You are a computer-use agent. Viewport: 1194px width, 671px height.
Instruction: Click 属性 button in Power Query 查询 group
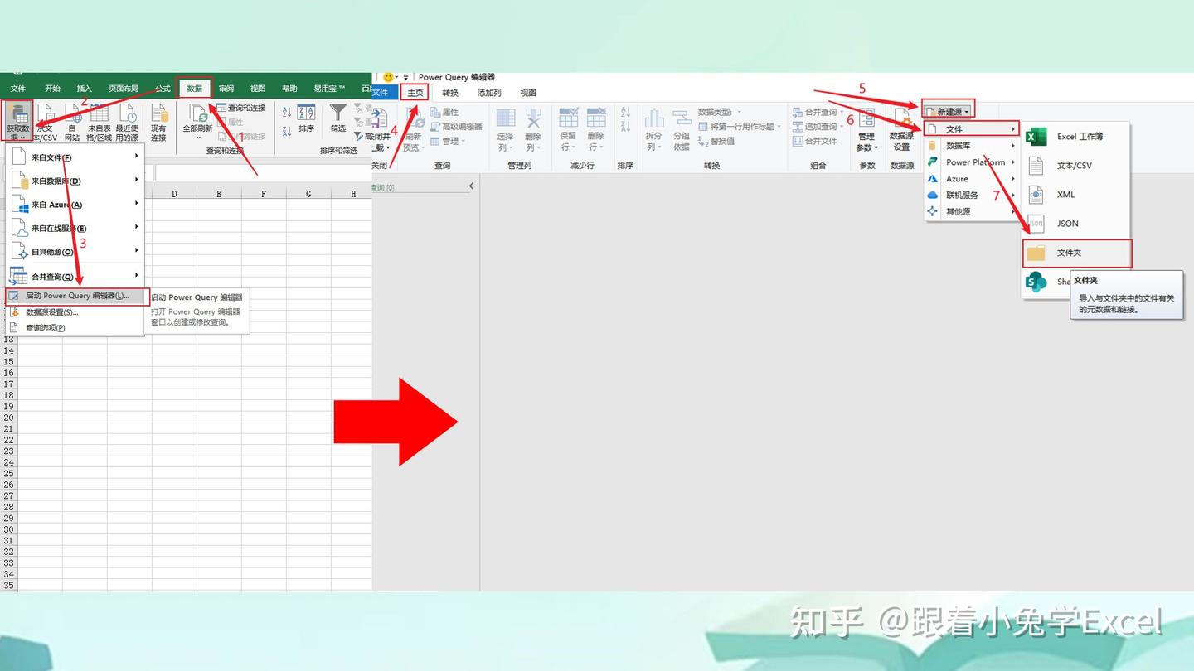pyautogui.click(x=444, y=112)
